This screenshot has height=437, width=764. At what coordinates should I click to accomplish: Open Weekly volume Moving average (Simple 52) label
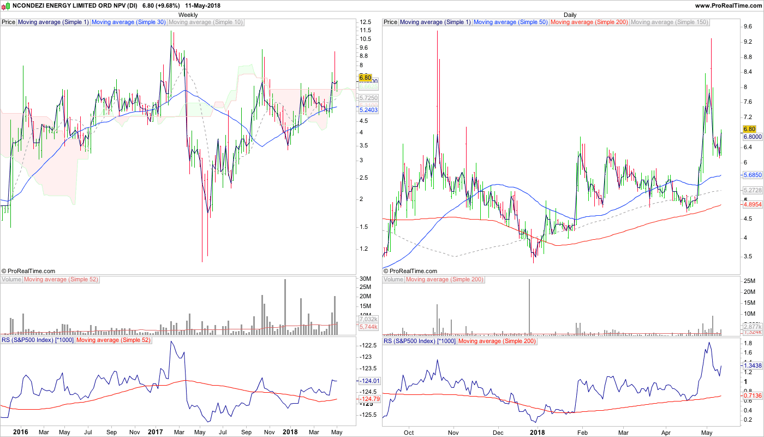pos(61,280)
